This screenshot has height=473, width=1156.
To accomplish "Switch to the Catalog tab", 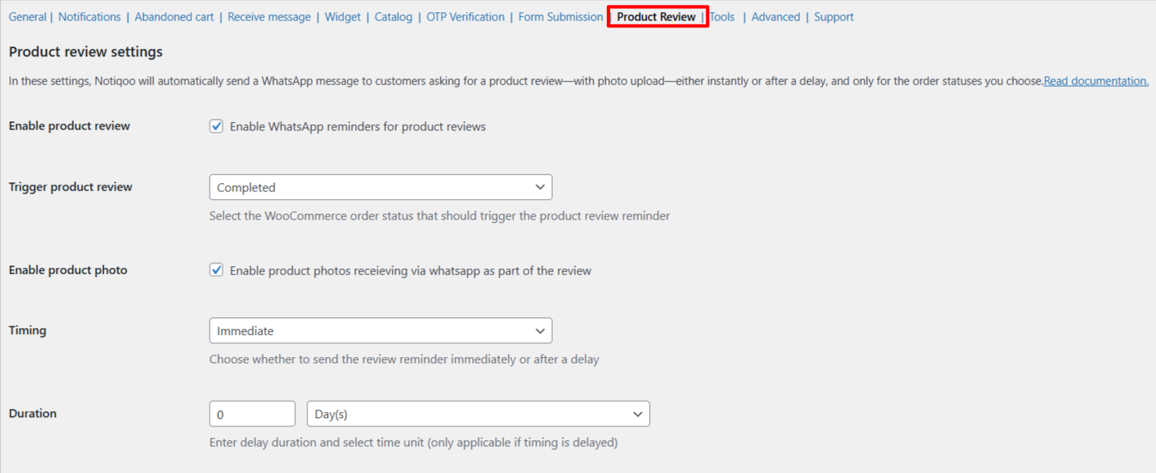I will pyautogui.click(x=393, y=17).
